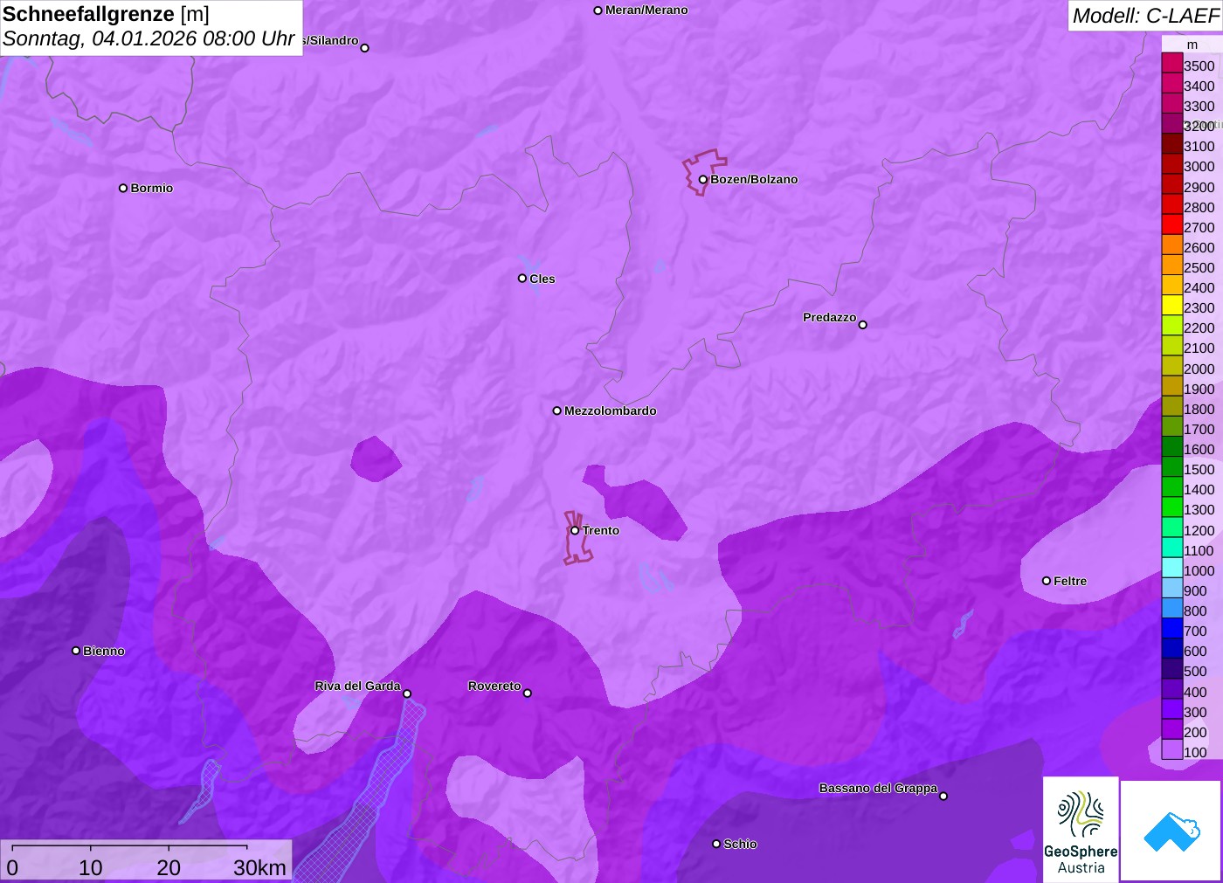Screen dimensions: 1223x883
Task: Select the Bassano del Grappa label
Action: (x=878, y=788)
